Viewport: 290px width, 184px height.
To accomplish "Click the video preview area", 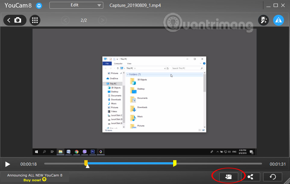I will (145, 90).
